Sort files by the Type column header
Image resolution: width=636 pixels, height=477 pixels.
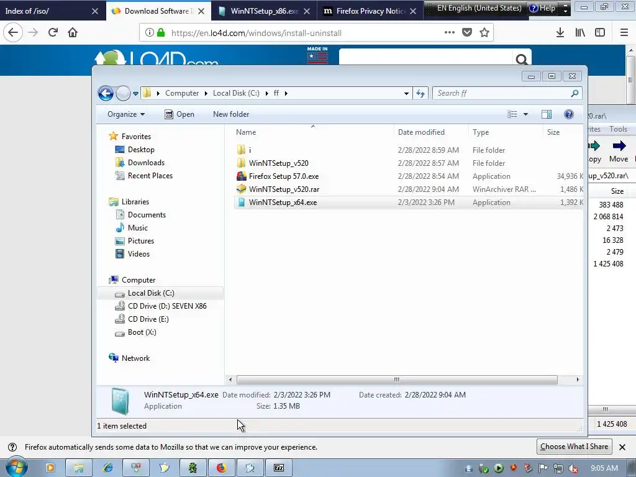(x=506, y=132)
